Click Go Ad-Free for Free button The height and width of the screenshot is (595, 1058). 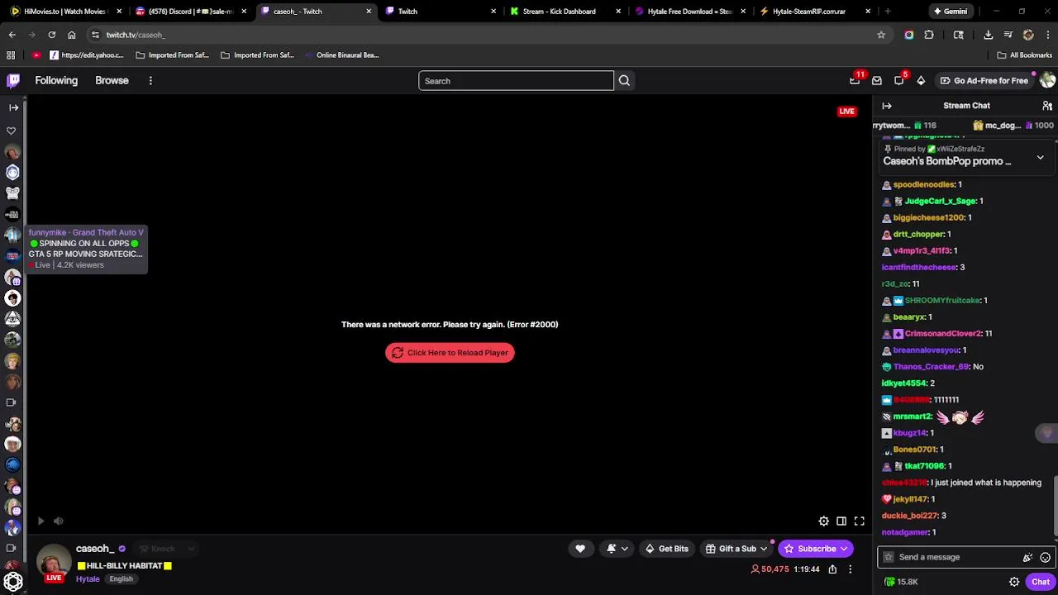(984, 80)
